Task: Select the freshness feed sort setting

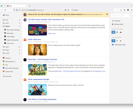Action: point(113,41)
